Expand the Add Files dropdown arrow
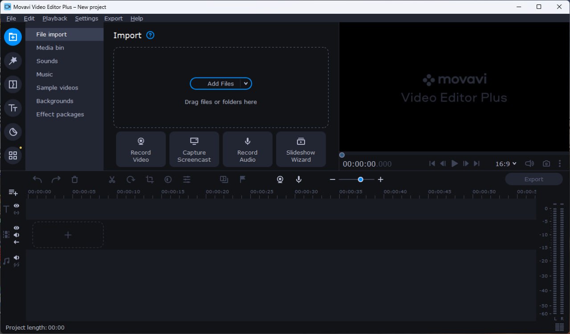Screen dimensions: 570x334 click(x=246, y=84)
